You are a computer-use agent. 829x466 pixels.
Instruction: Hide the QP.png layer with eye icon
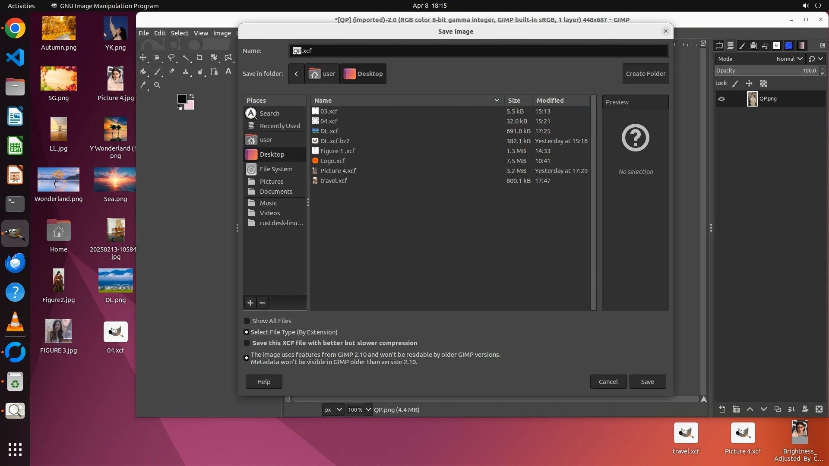pyautogui.click(x=721, y=99)
